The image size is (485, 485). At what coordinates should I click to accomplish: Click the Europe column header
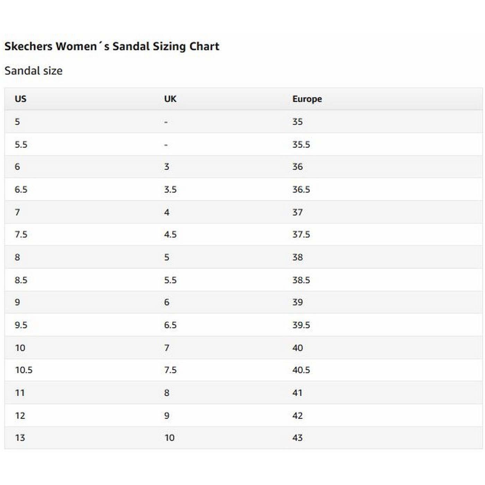pos(307,99)
